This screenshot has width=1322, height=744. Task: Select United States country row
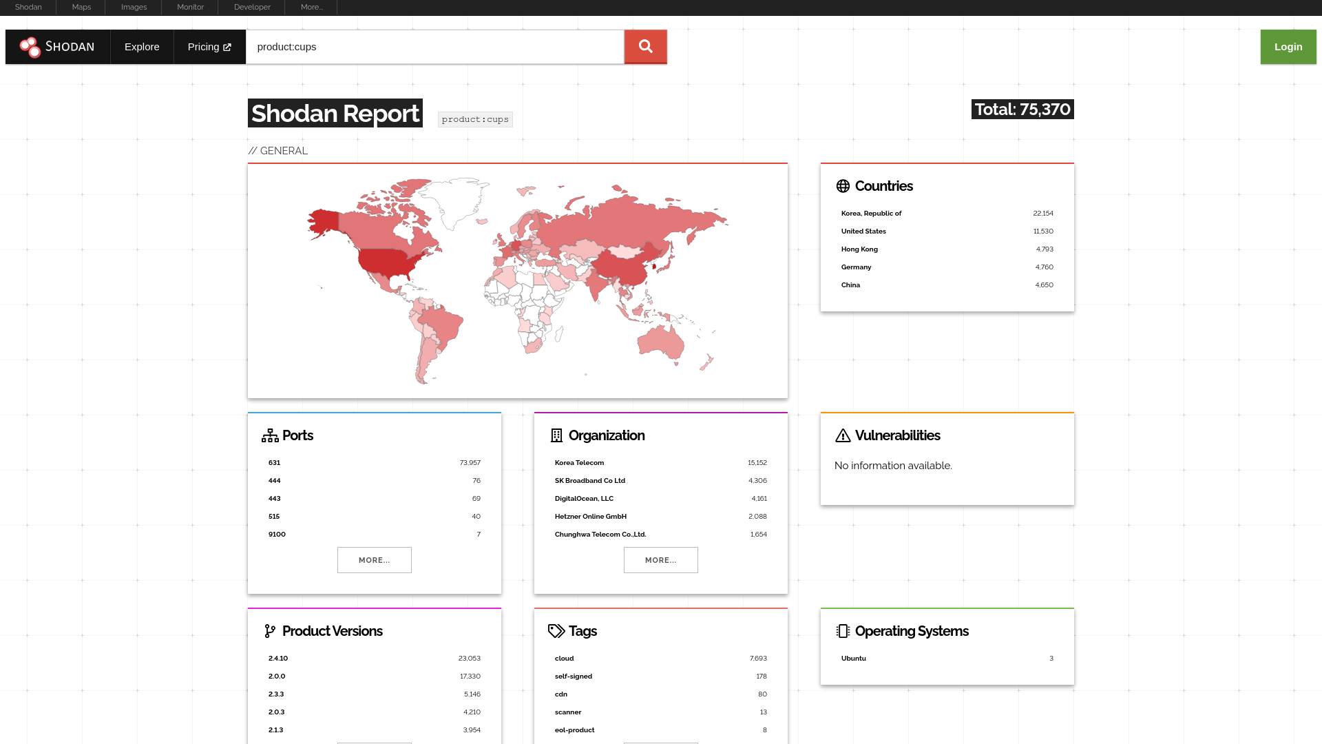(947, 231)
